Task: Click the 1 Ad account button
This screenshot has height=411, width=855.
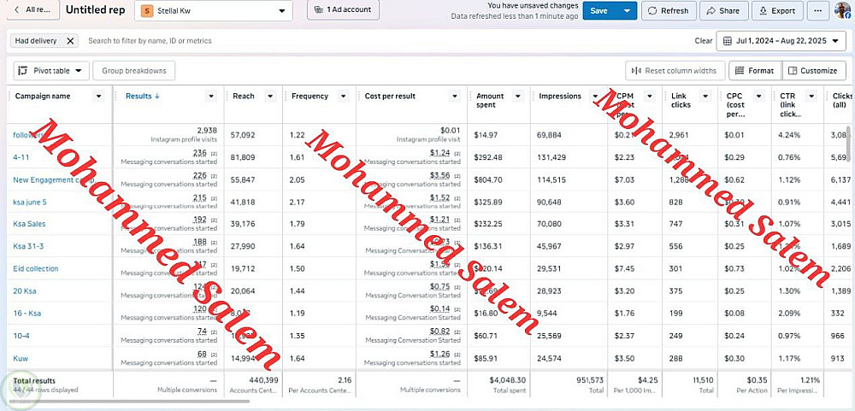Action: tap(343, 9)
